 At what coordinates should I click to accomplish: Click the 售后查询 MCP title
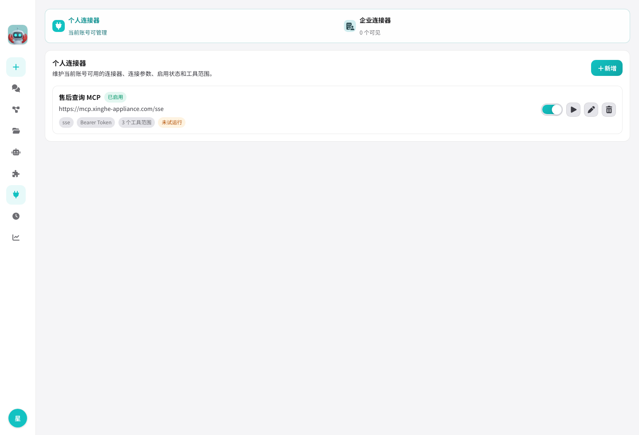(x=80, y=97)
